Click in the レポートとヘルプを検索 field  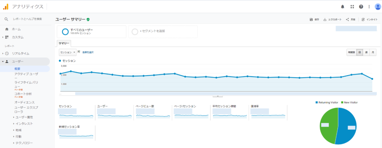[28, 19]
